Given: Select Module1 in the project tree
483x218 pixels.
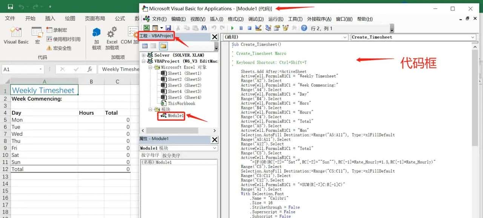Looking at the screenshot, I should [175, 115].
